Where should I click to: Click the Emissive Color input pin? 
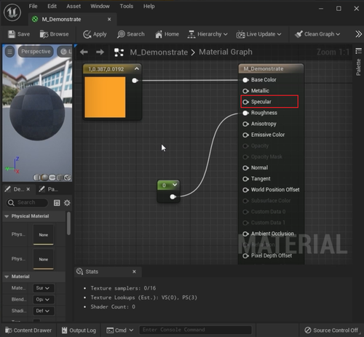click(245, 135)
